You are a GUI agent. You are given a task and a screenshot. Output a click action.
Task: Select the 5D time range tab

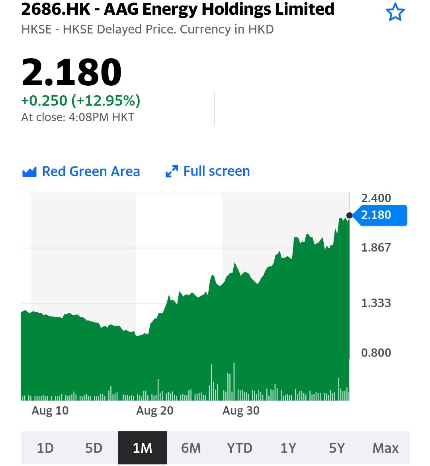pyautogui.click(x=94, y=448)
